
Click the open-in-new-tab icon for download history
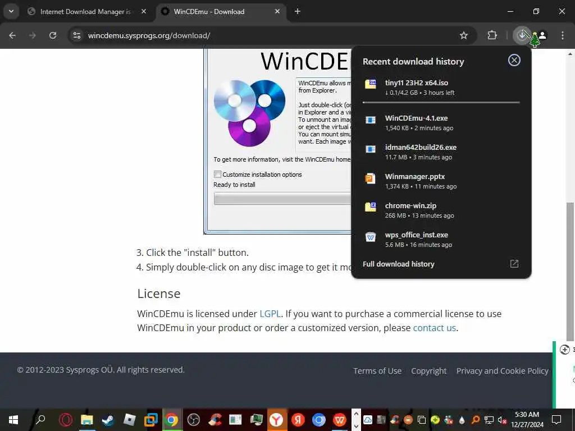(514, 264)
